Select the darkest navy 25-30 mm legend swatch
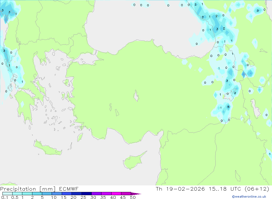This screenshot has height=199, width=272. pyautogui.click(x=86, y=194)
